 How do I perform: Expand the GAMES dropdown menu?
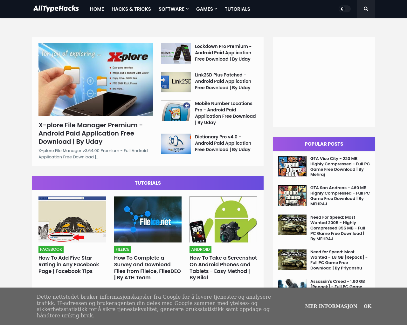coord(207,9)
